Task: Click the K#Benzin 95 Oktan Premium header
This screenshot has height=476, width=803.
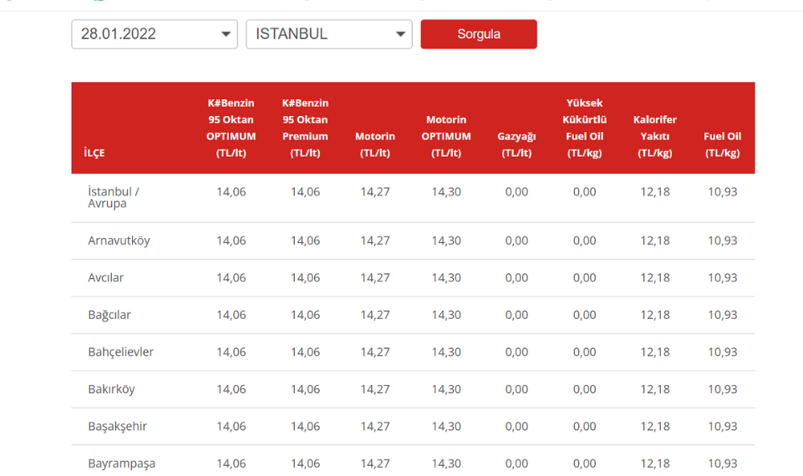Action: (x=305, y=128)
